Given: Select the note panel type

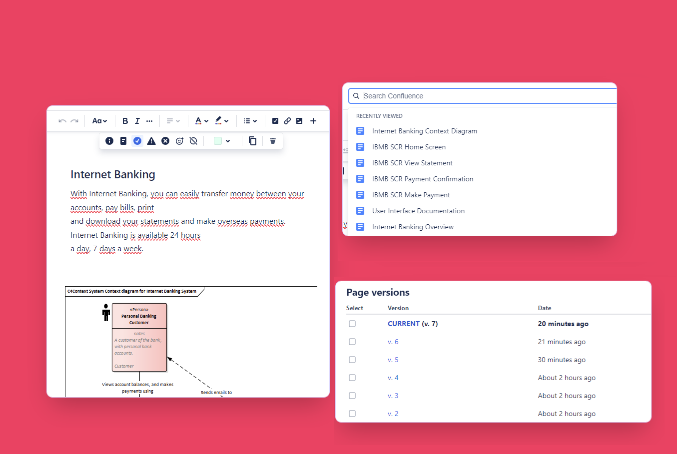Looking at the screenshot, I should (123, 141).
